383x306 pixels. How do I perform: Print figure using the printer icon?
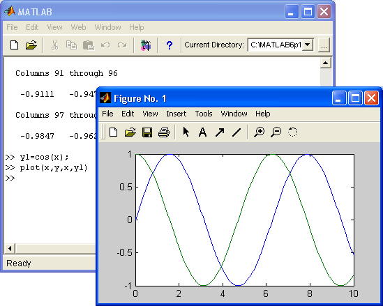click(x=164, y=132)
